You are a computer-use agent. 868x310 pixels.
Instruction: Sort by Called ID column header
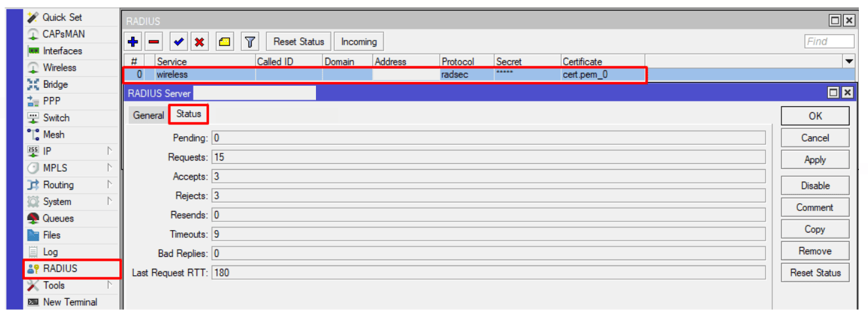tap(288, 62)
